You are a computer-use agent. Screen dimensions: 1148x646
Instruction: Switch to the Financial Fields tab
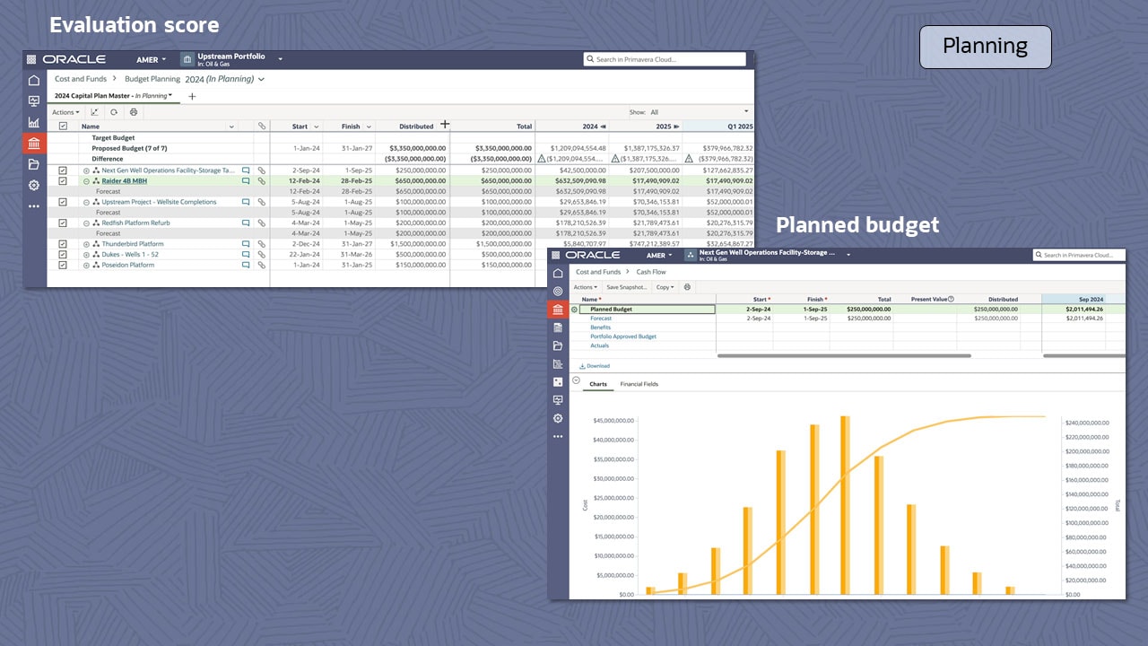tap(639, 384)
